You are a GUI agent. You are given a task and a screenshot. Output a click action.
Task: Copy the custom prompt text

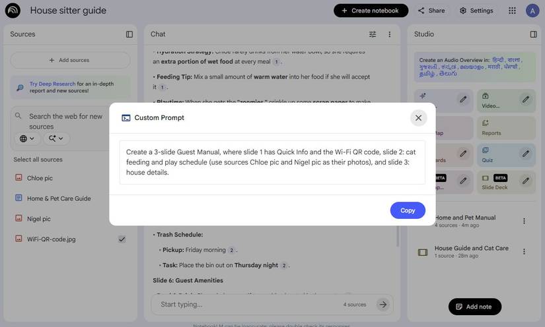tap(408, 210)
